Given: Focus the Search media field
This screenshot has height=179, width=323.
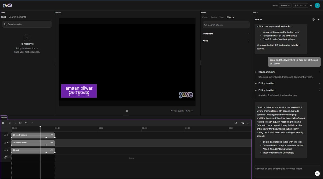Looking at the screenshot, I should coord(27,24).
